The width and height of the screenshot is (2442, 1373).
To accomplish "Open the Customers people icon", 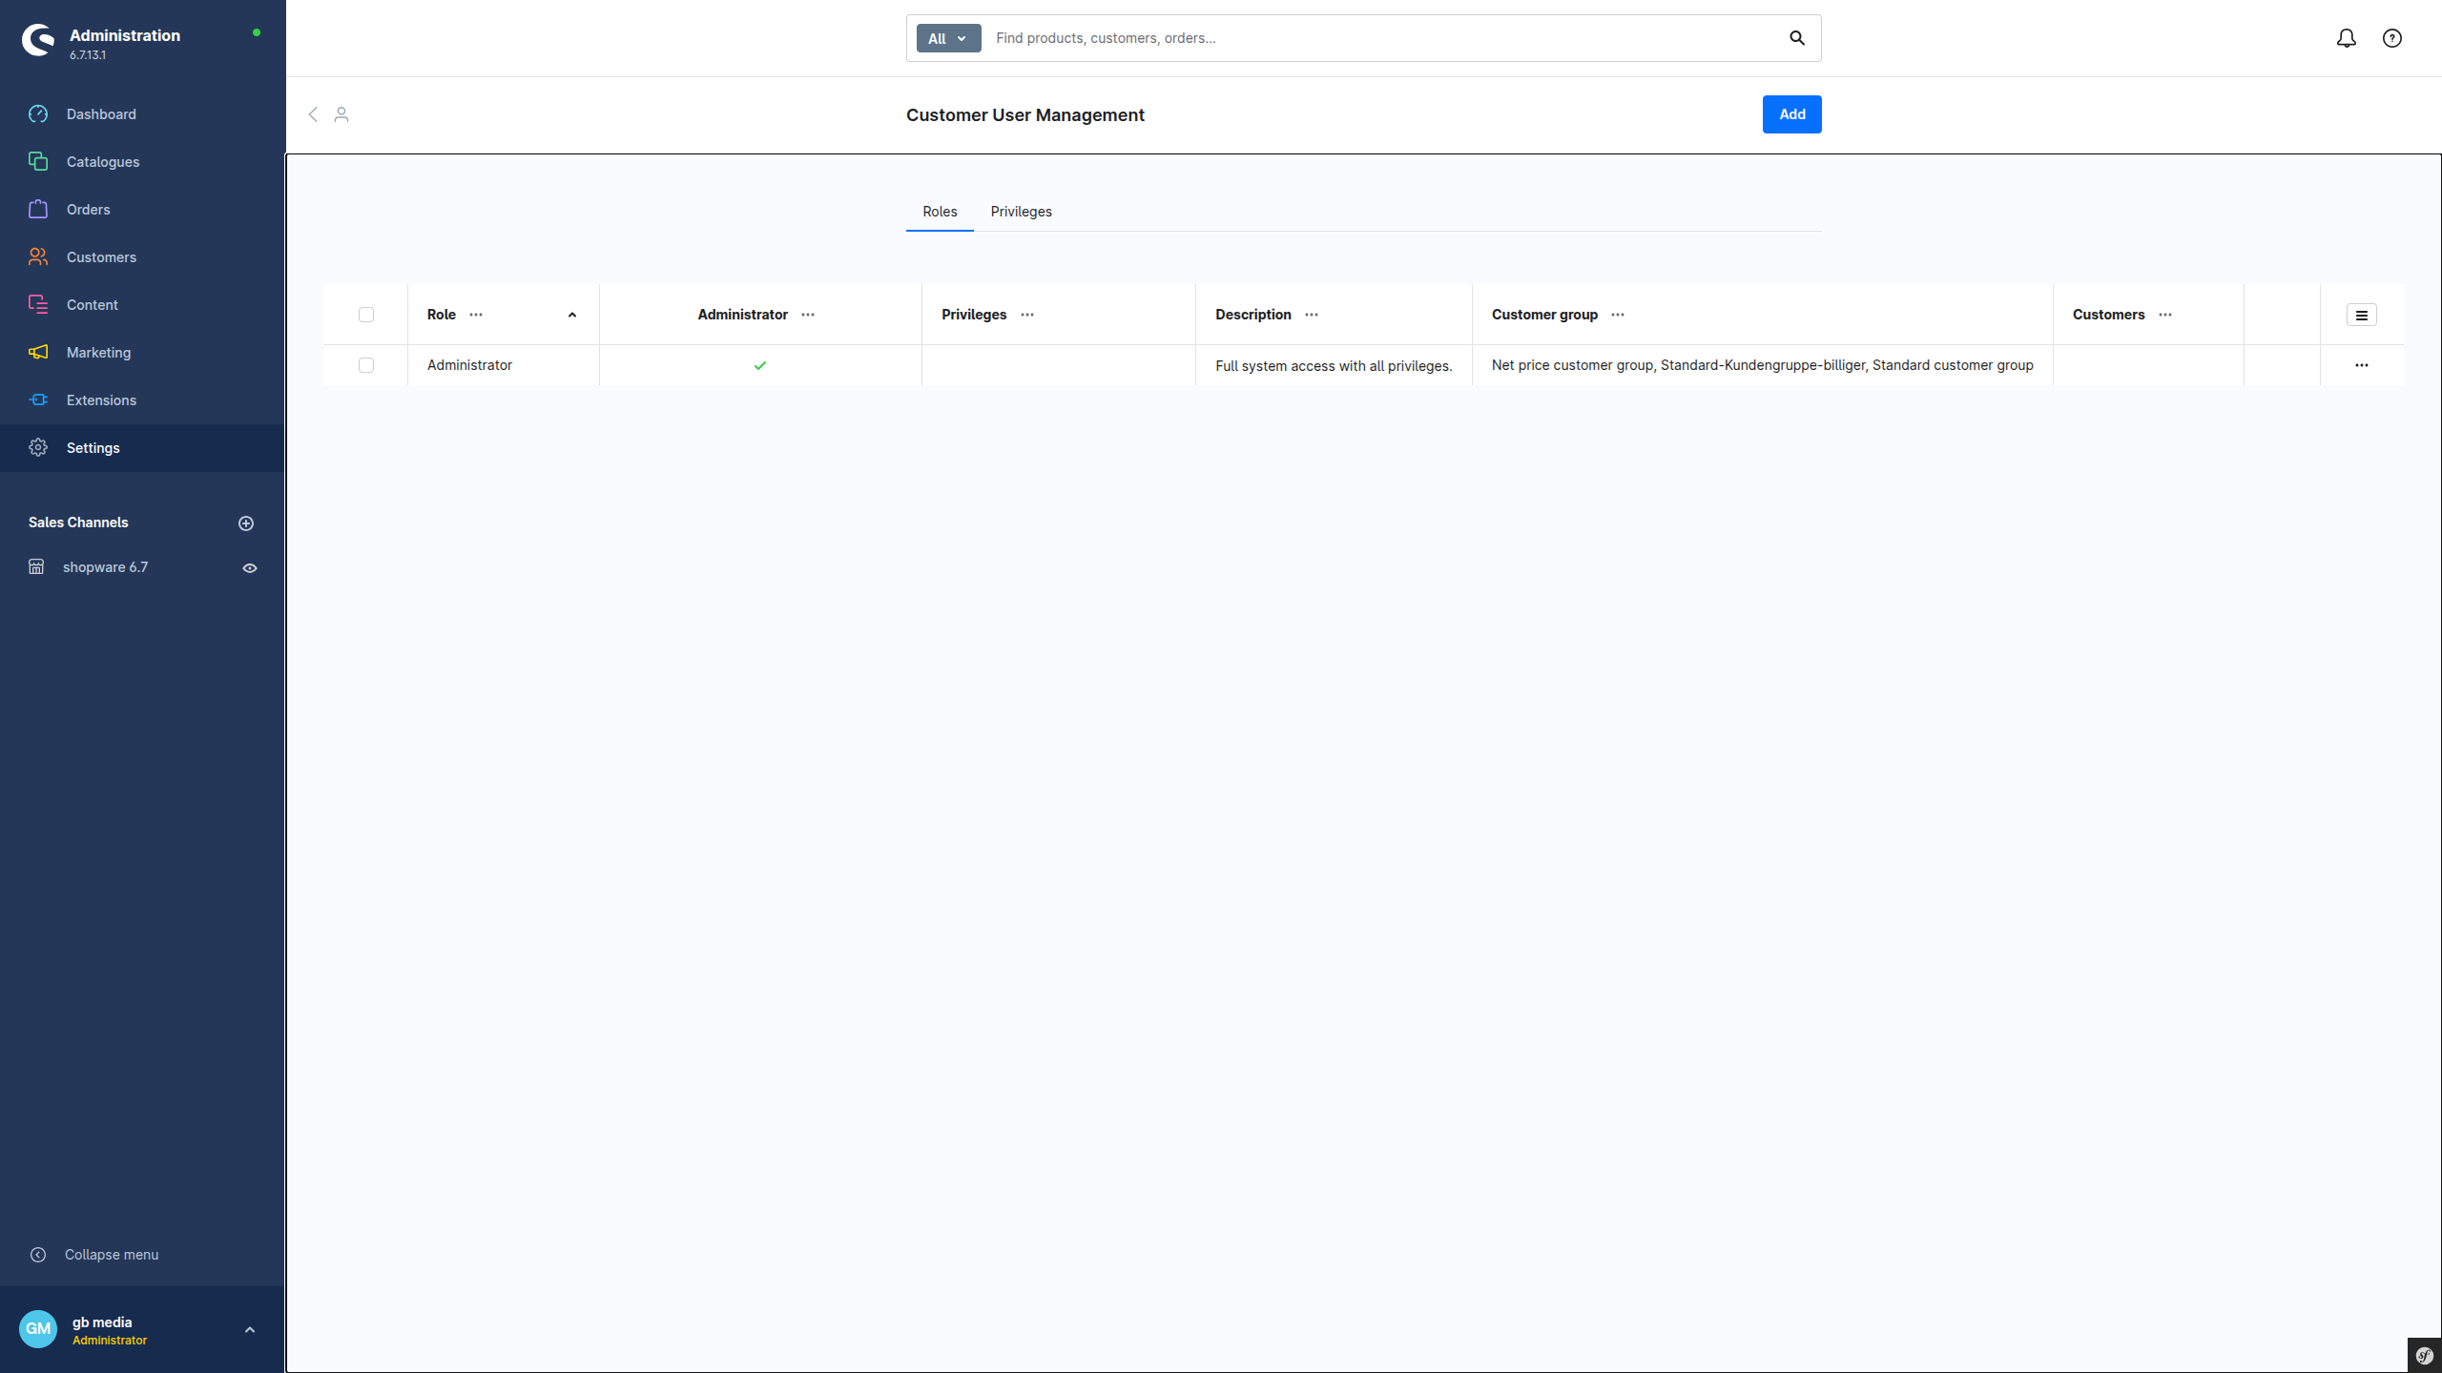I will 38,257.
